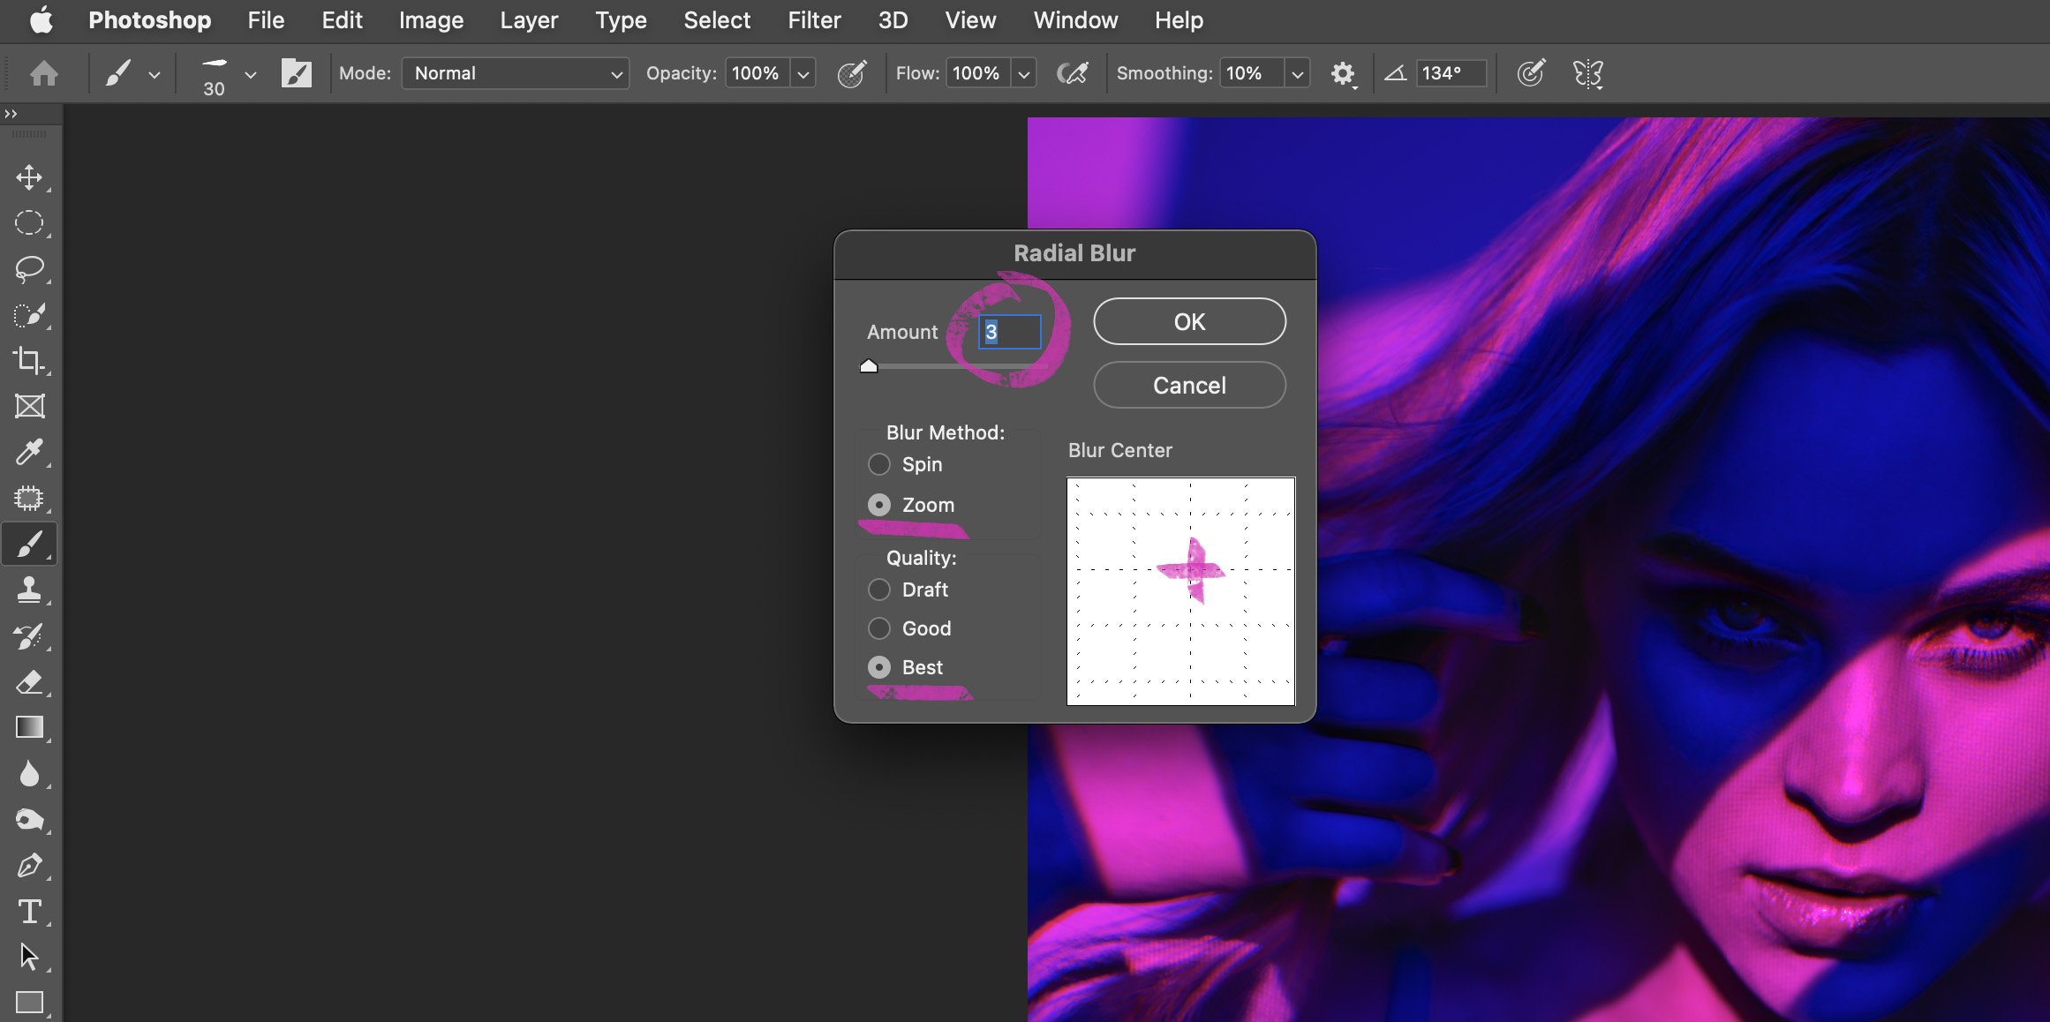
Task: Click the Flow 100% field
Action: (x=977, y=73)
